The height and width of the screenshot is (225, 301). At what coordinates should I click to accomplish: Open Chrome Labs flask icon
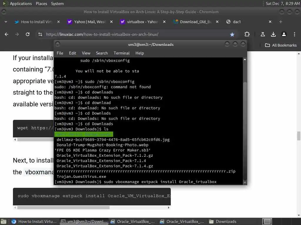pyautogui.click(x=263, y=34)
